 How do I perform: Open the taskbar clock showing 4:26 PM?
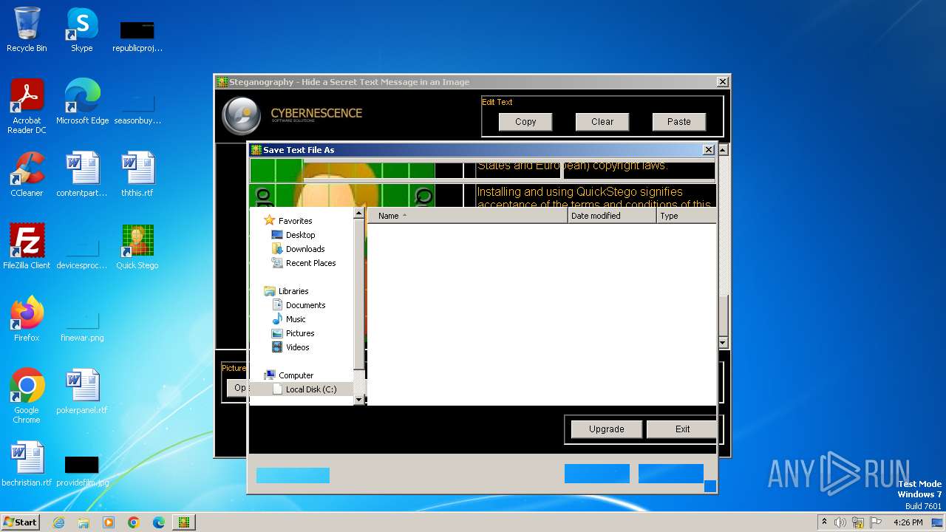click(908, 522)
